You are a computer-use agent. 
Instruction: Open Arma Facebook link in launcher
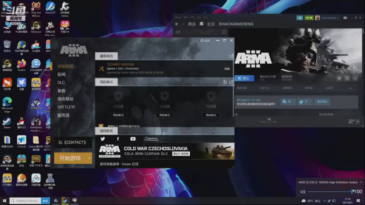[118, 139]
